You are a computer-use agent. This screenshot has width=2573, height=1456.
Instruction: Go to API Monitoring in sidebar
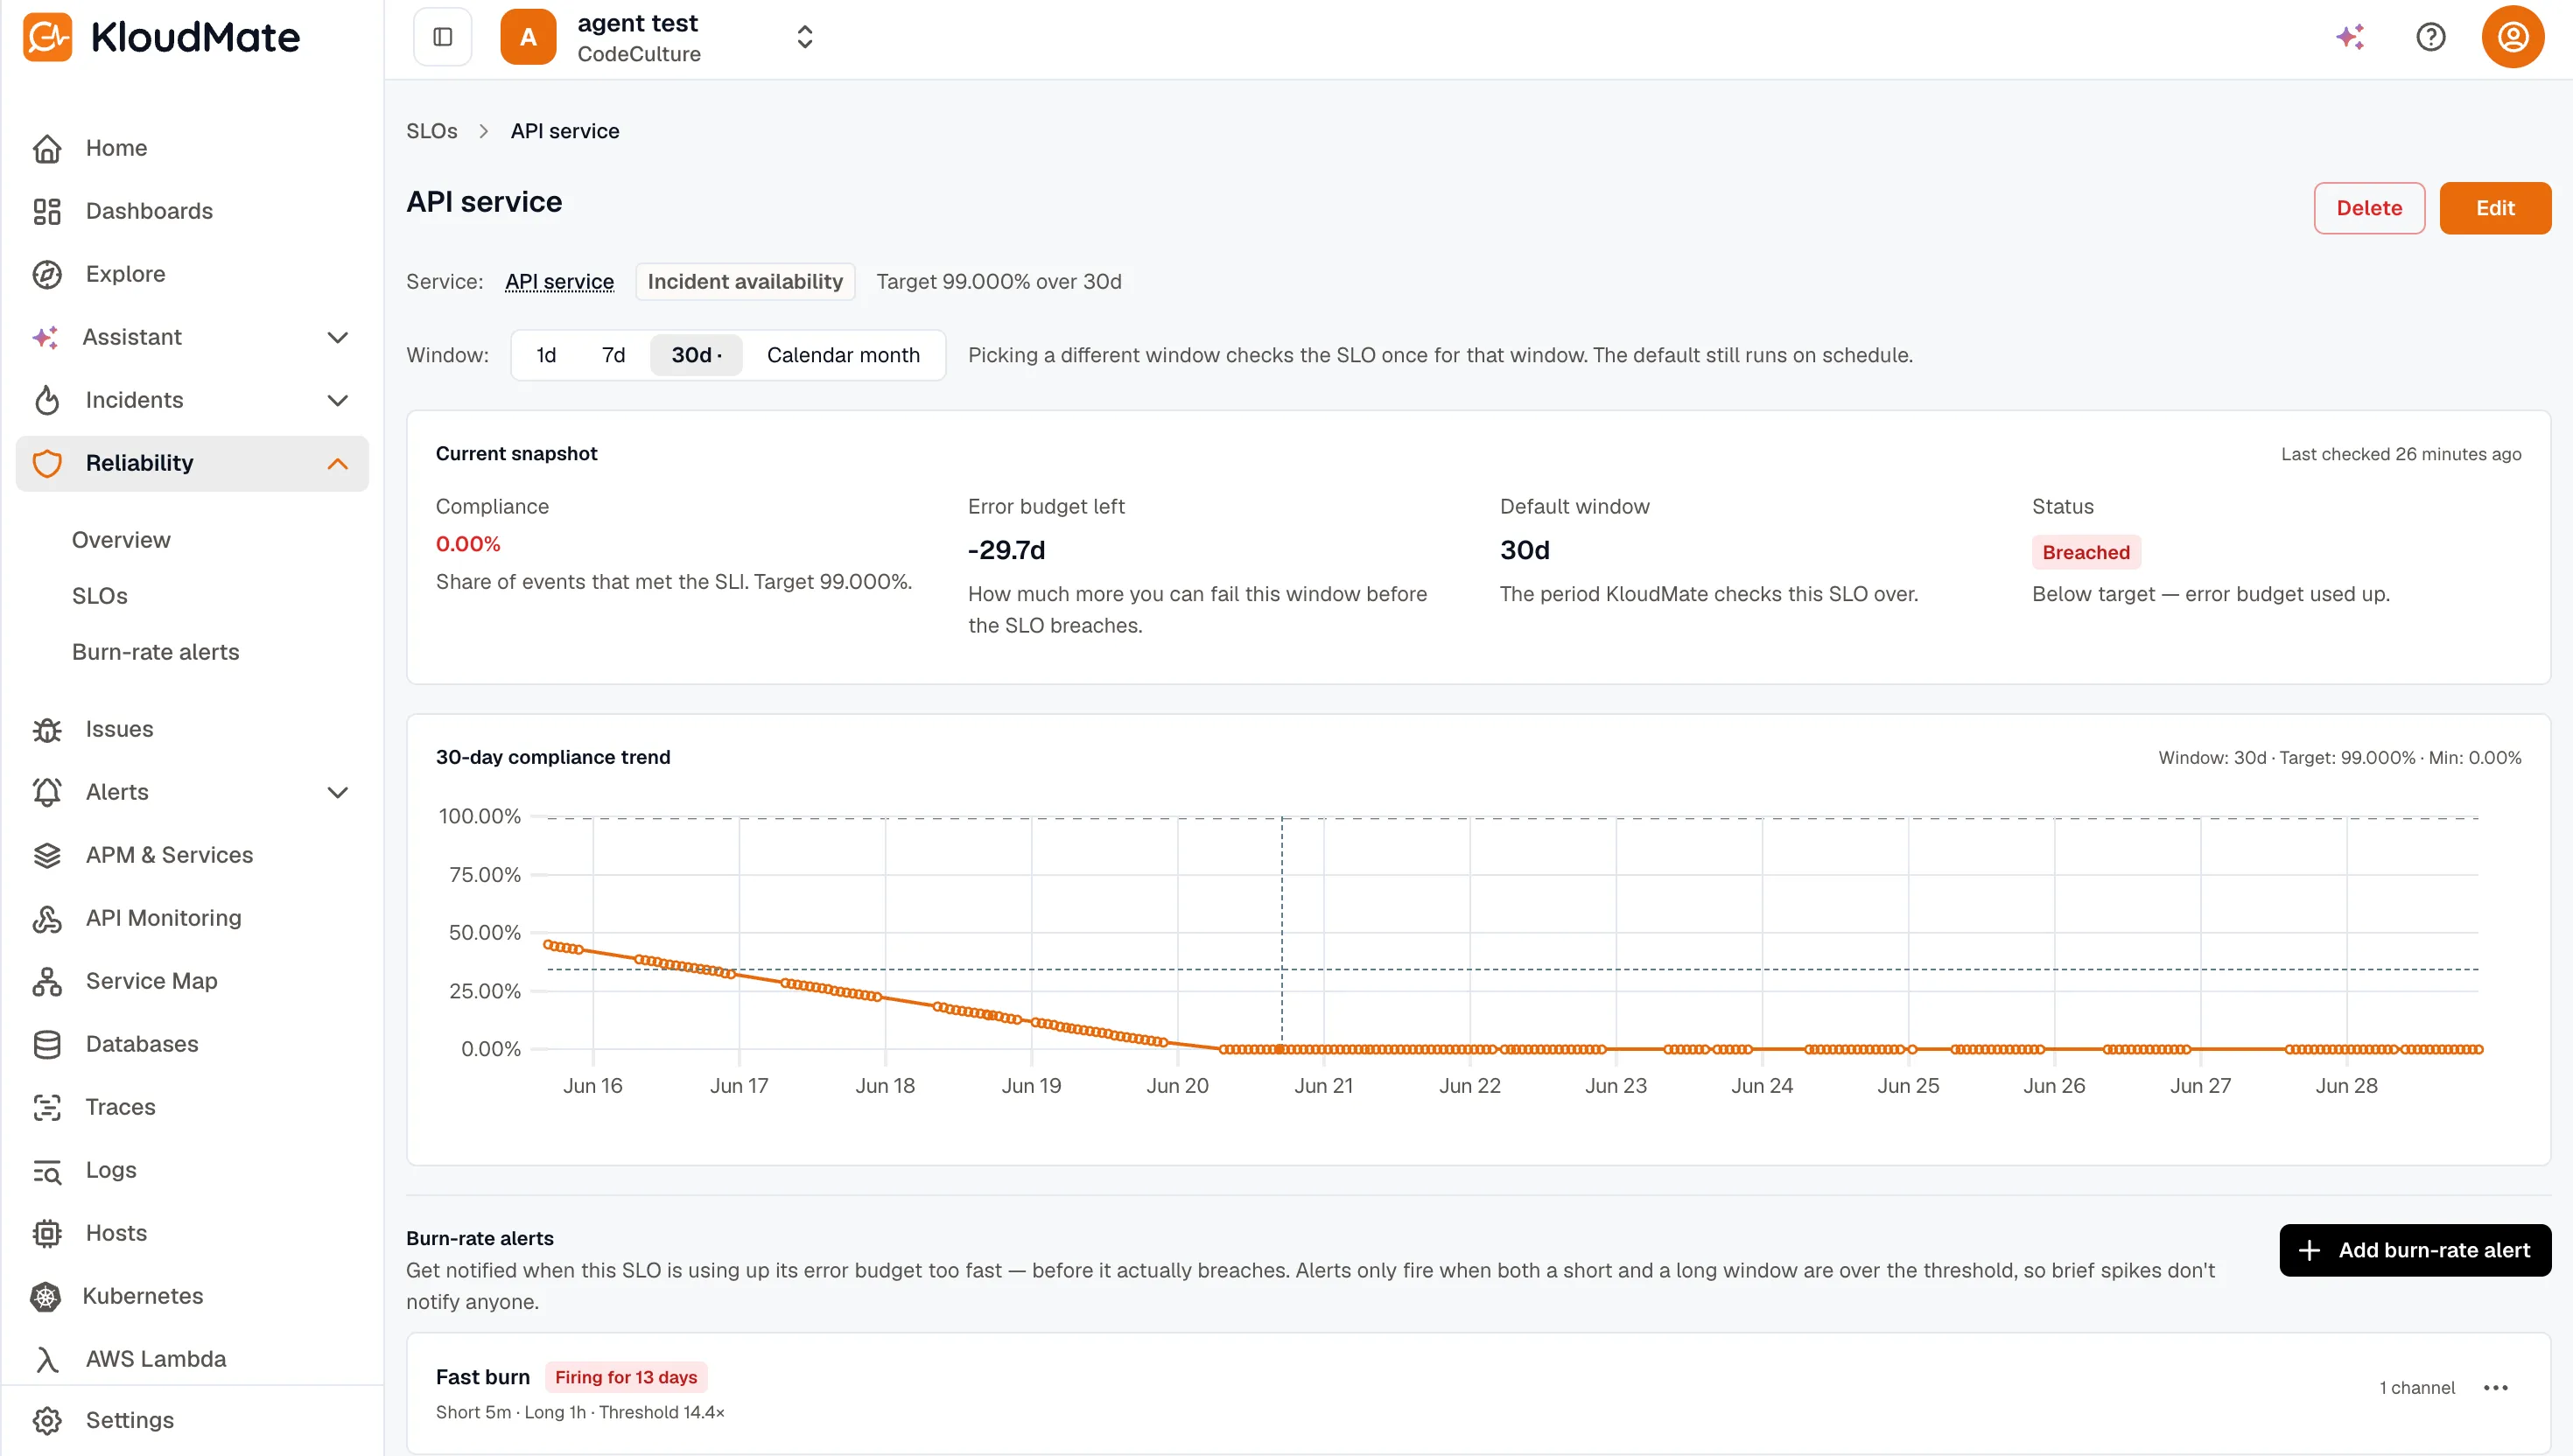(164, 918)
